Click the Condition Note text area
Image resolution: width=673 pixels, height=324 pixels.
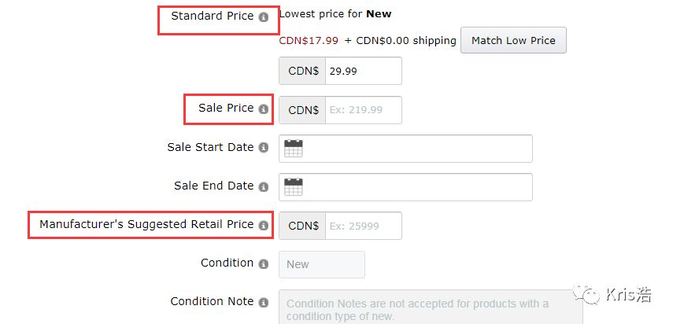425,309
